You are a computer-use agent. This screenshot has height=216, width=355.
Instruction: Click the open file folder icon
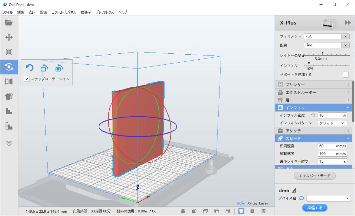tap(9, 23)
